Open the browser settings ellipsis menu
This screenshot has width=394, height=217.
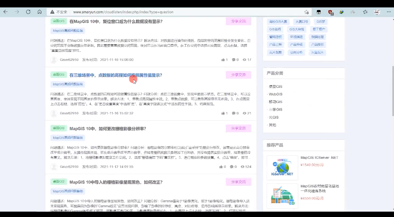pyautogui.click(x=388, y=12)
